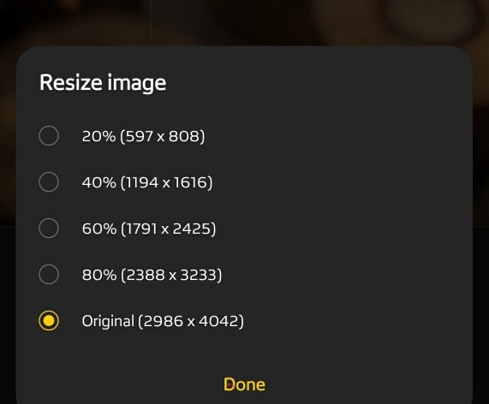Choose the 40% (1194 x 1616) label
This screenshot has height=404, width=489.
point(147,182)
